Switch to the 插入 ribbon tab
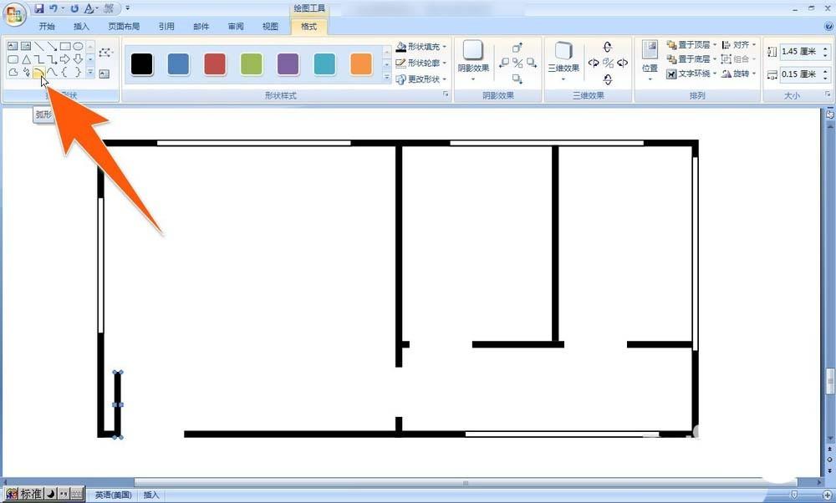Image resolution: width=836 pixels, height=503 pixels. coord(80,26)
